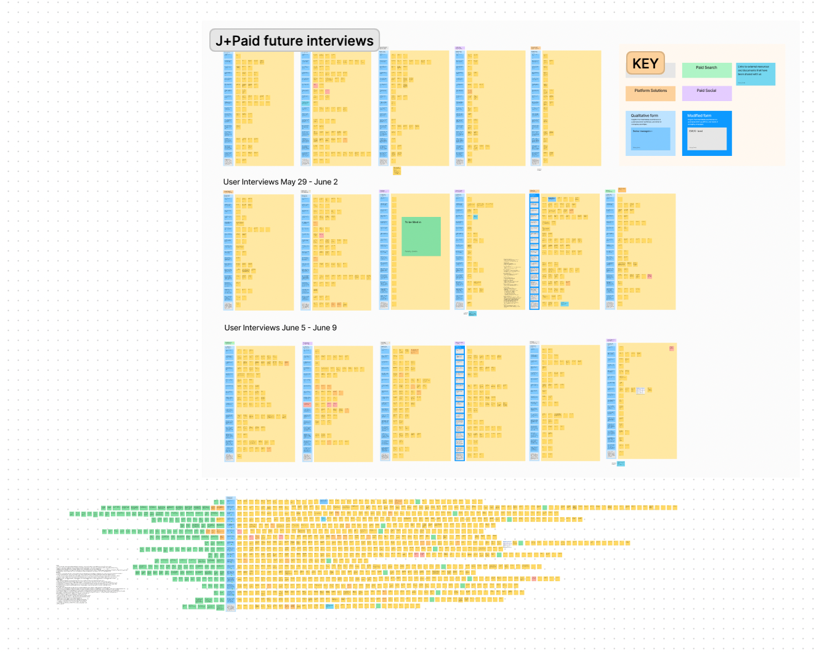The height and width of the screenshot is (652, 814).
Task: Select 'User Interviews May 29 - June 2' heading
Action: (280, 182)
